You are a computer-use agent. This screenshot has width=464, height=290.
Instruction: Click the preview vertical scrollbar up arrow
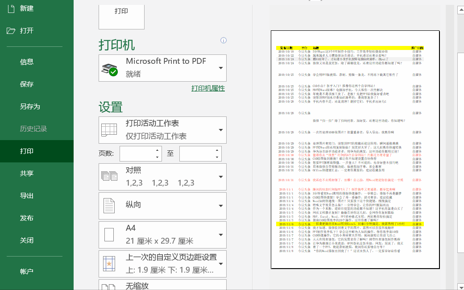pyautogui.click(x=461, y=10)
